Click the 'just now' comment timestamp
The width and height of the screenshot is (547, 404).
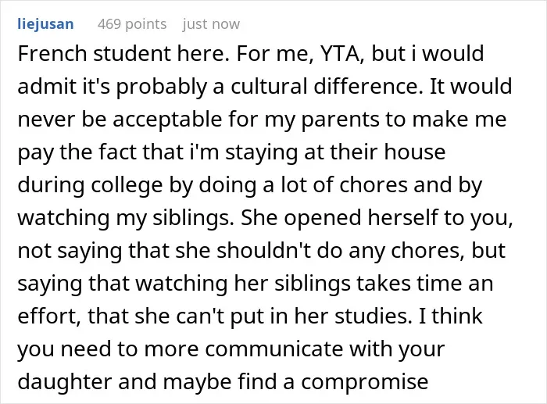click(211, 24)
